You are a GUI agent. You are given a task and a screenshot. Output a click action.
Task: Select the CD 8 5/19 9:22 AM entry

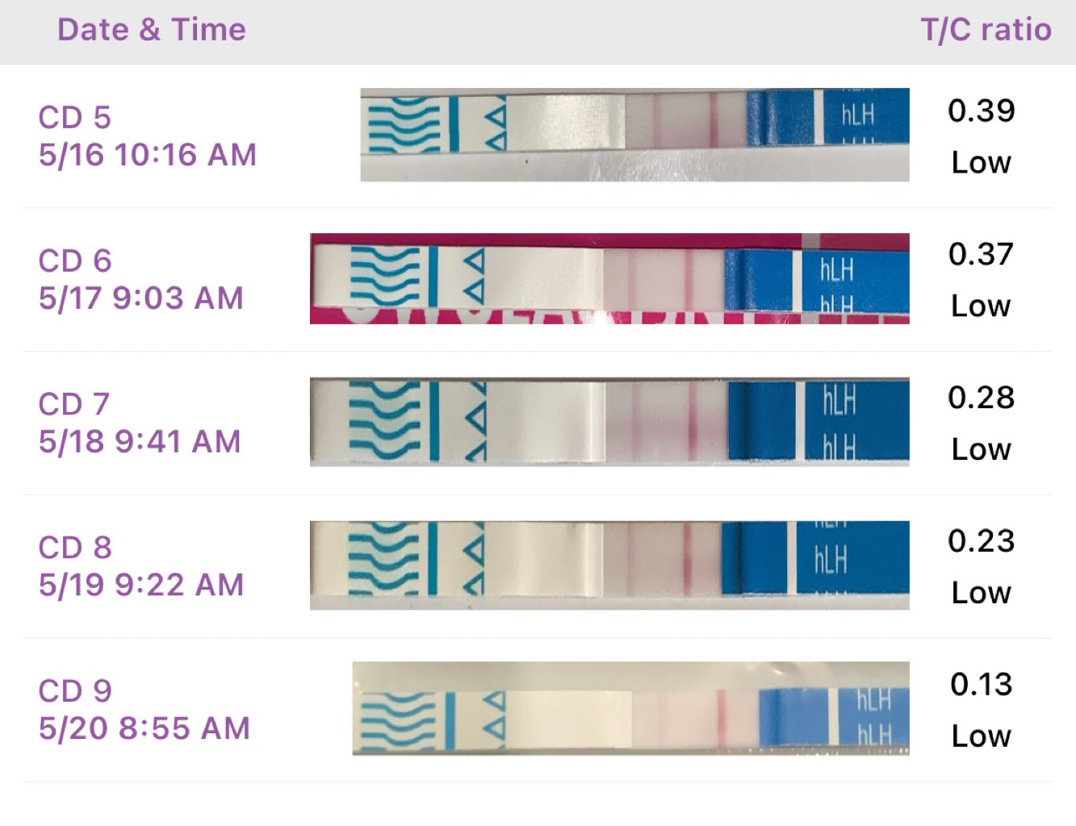coord(140,565)
